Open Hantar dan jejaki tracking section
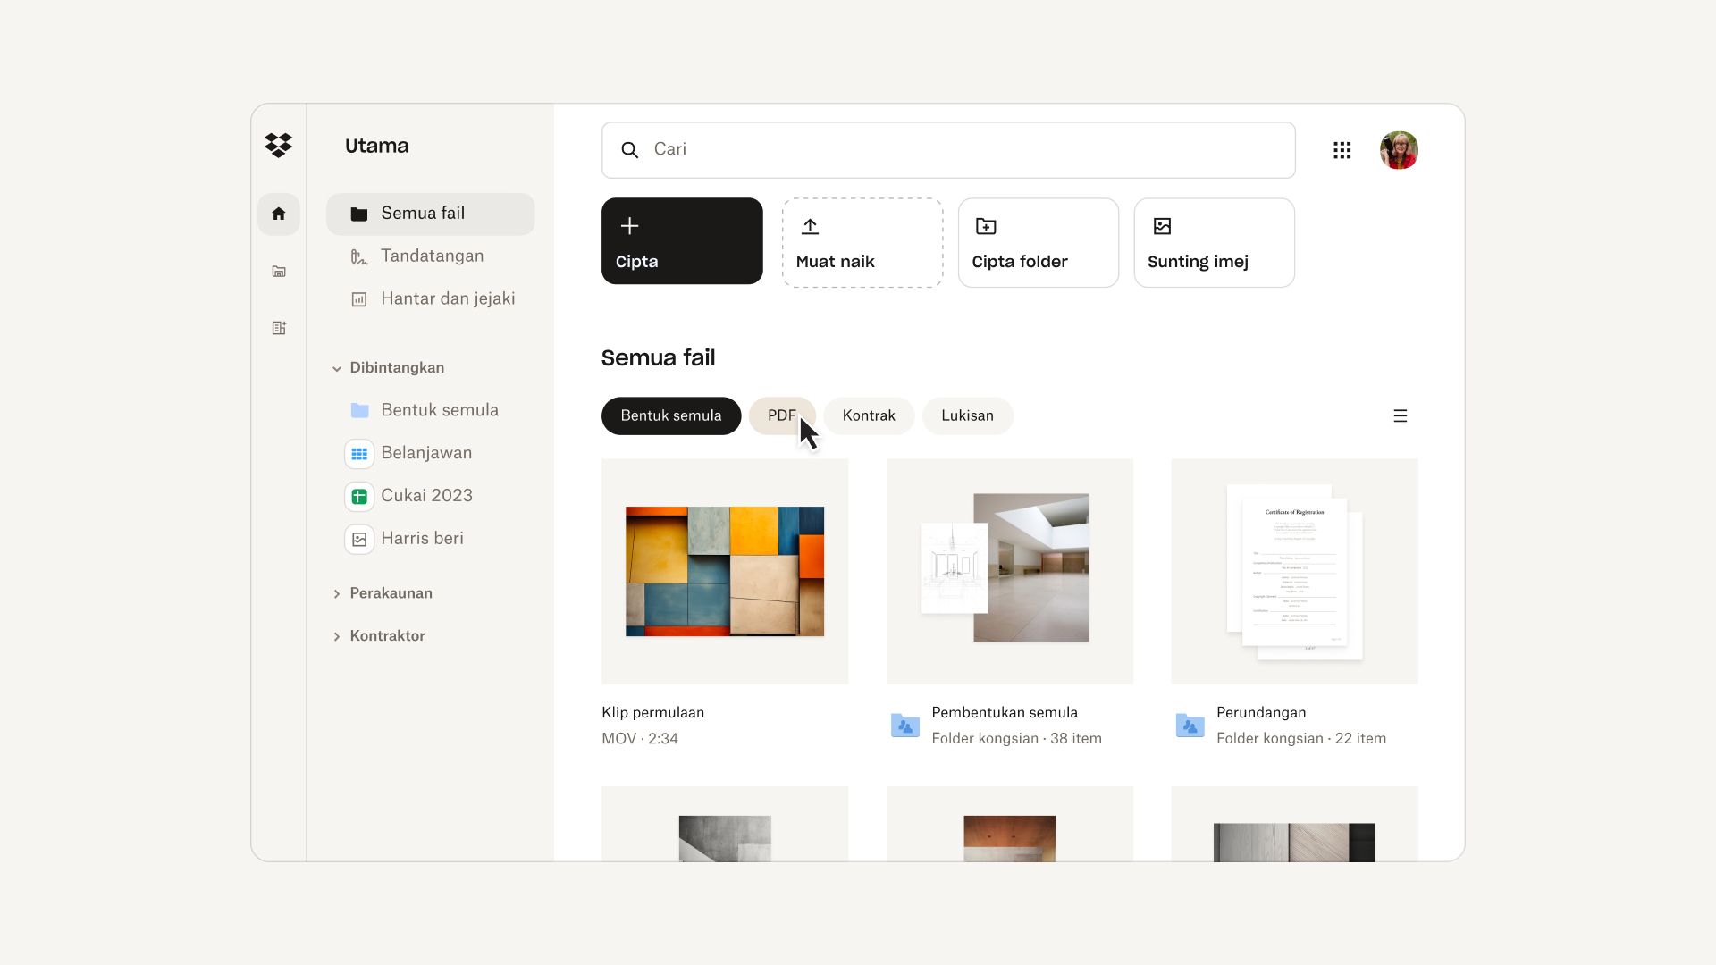Viewport: 1716px width, 965px height. (448, 298)
